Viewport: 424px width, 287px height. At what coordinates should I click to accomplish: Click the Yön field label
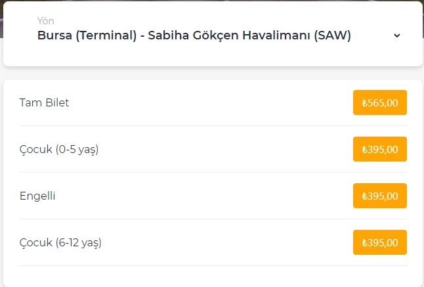(45, 21)
